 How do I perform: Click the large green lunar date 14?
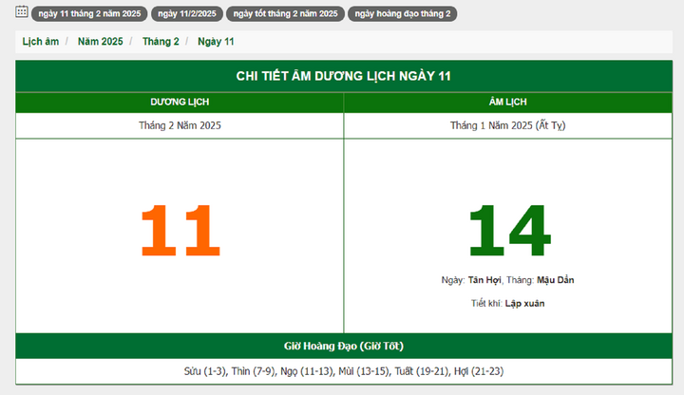(508, 231)
